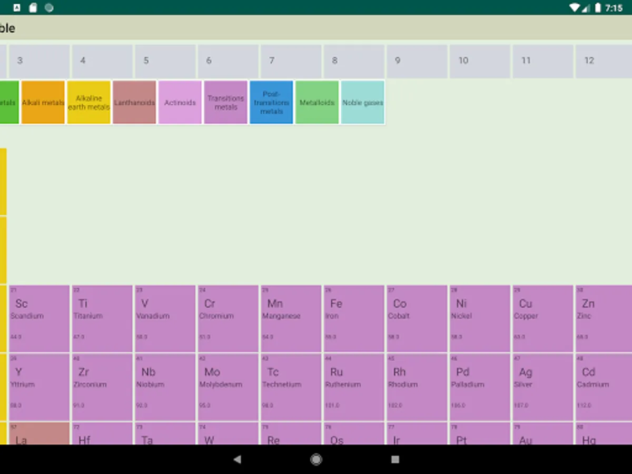Click group 5 column header

165,61
